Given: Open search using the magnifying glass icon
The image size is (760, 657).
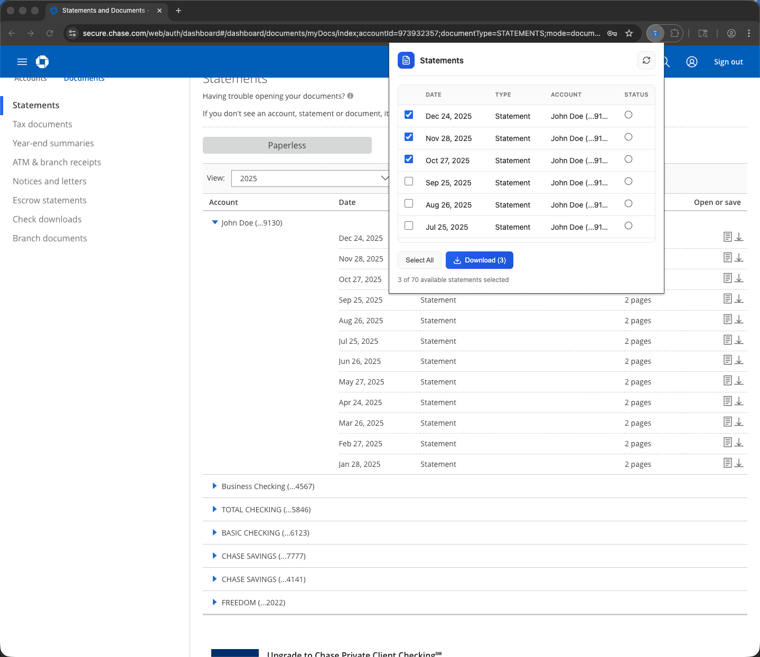Looking at the screenshot, I should tap(664, 62).
